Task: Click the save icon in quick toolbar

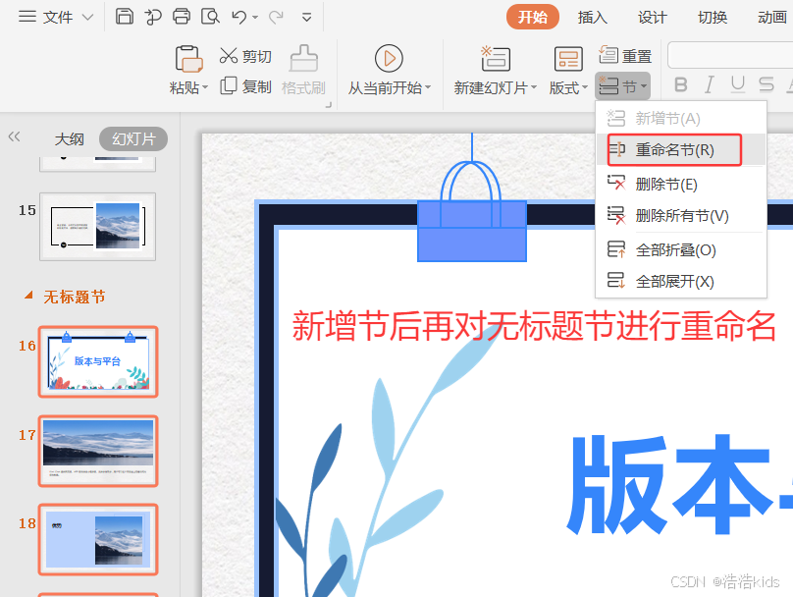Action: coord(124,17)
